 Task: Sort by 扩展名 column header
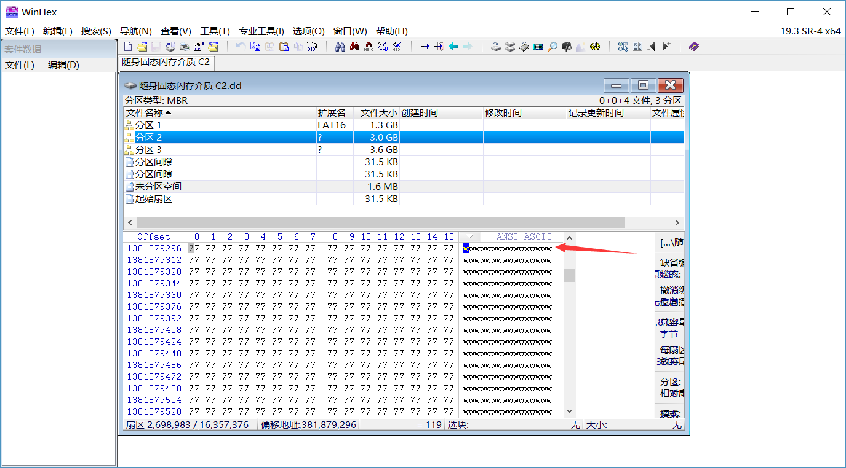(x=335, y=113)
